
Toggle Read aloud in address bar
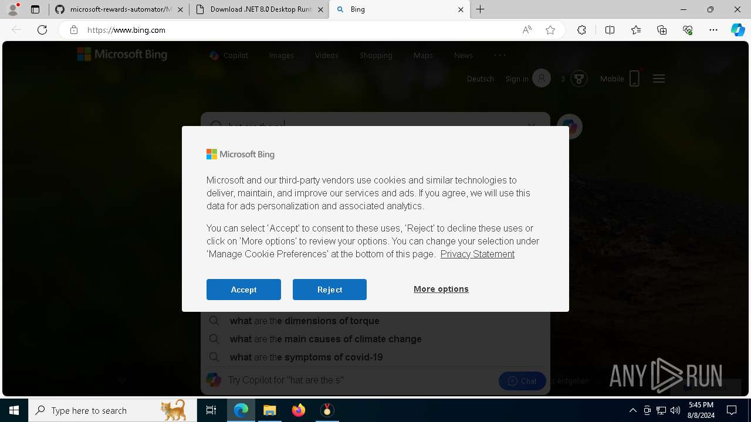pos(527,30)
